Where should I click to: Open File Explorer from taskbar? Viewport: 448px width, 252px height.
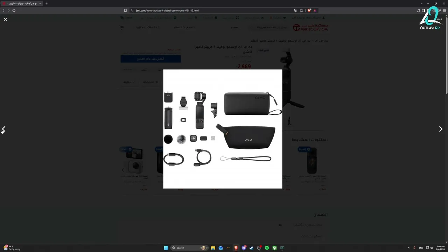[213, 248]
